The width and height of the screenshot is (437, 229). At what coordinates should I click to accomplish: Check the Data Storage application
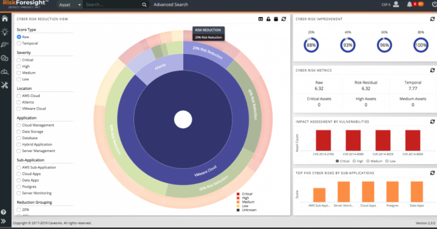pos(19,131)
